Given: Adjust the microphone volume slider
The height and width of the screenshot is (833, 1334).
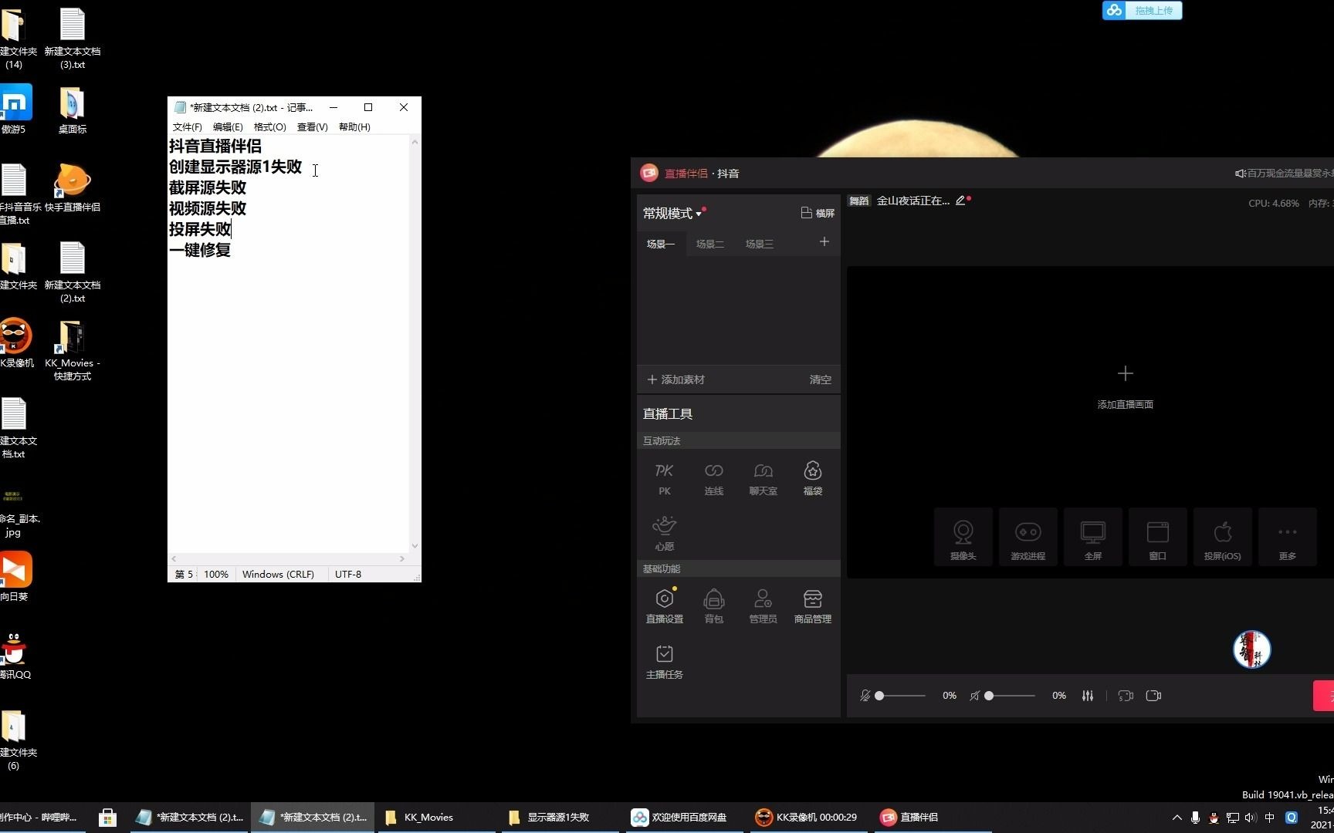Looking at the screenshot, I should coord(900,696).
